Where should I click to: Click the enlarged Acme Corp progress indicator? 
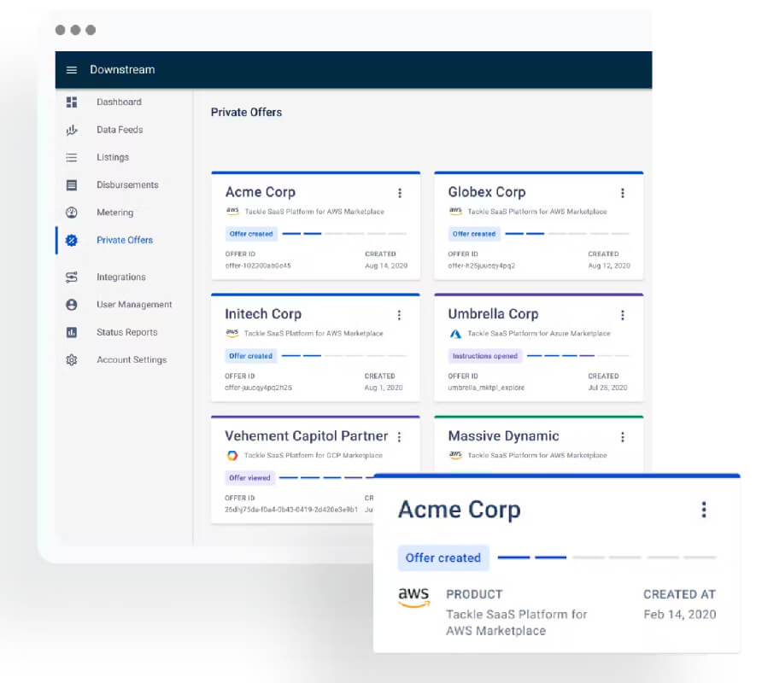pos(607,557)
